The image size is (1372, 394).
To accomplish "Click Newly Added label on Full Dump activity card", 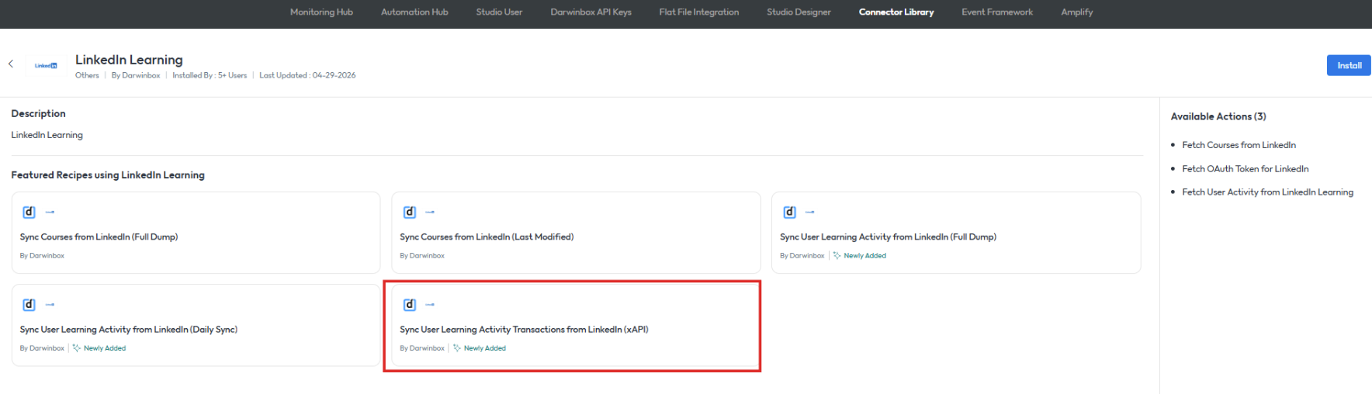I will coord(864,255).
